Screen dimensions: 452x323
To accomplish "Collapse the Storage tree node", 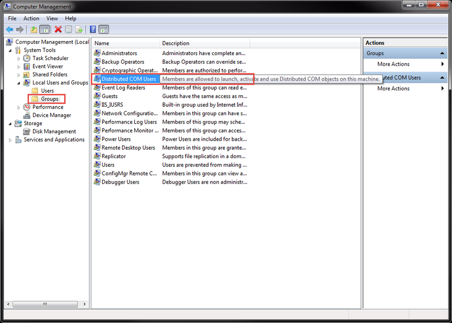I will [x=10, y=123].
